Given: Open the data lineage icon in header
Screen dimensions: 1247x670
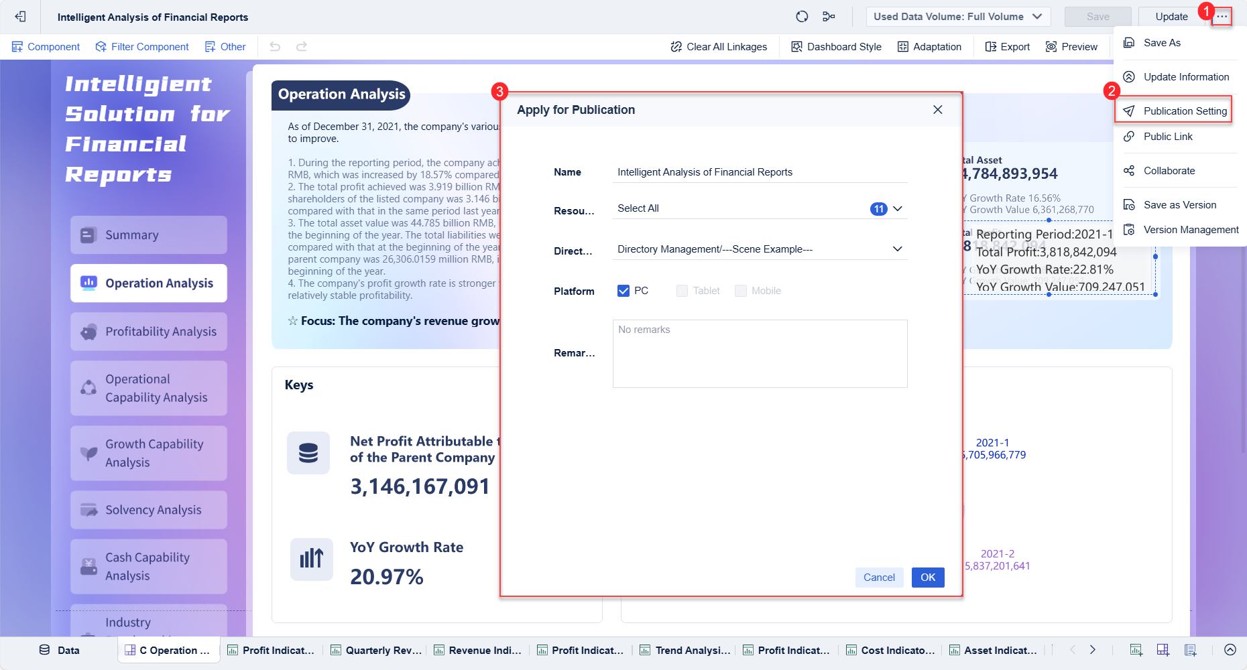Looking at the screenshot, I should (829, 17).
